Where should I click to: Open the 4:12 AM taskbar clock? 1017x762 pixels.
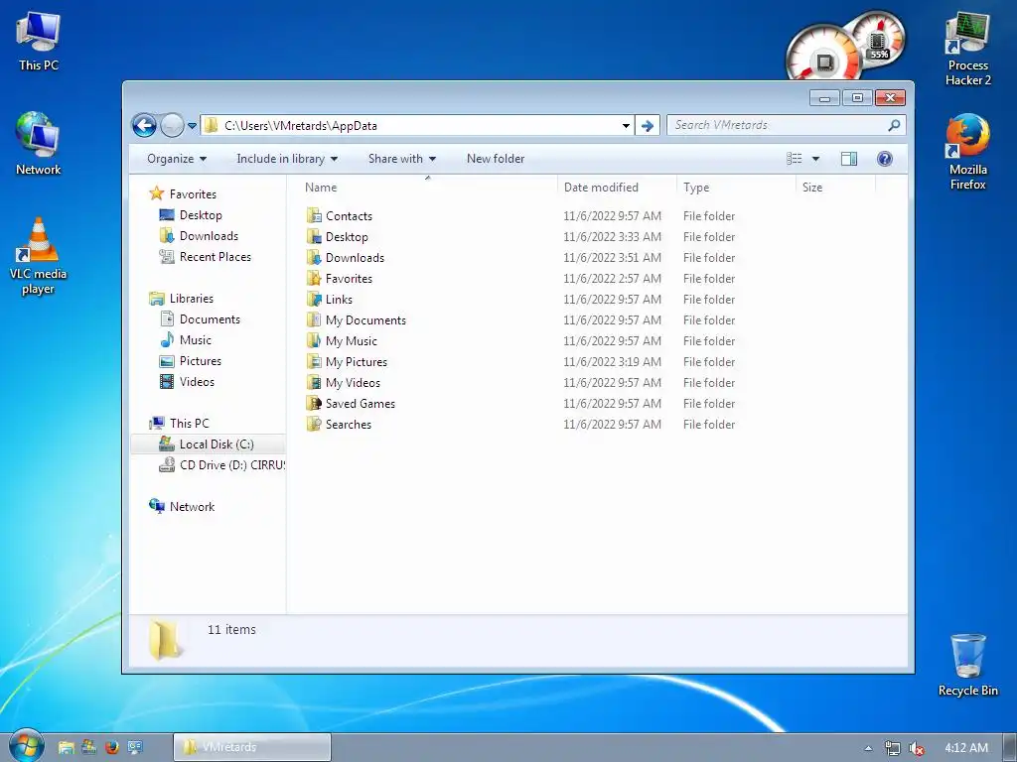[966, 748]
